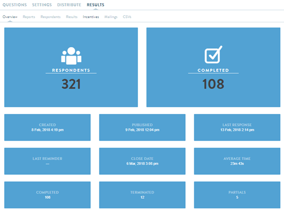Switch to the Incentives sub-tab

(x=91, y=17)
